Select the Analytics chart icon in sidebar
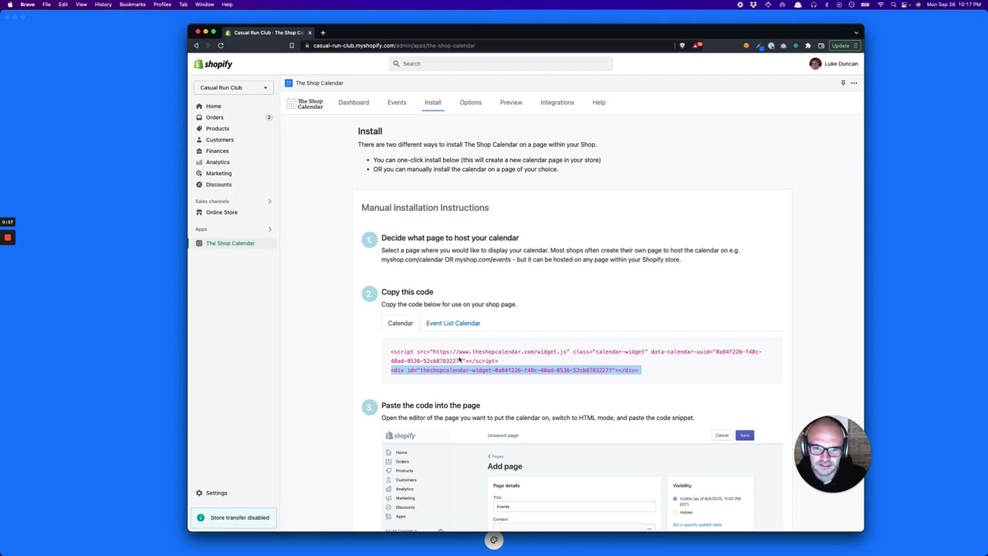The image size is (988, 556). (199, 162)
